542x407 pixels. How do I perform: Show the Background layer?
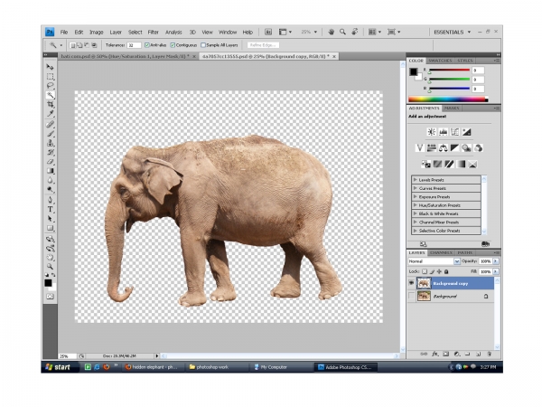pos(411,297)
